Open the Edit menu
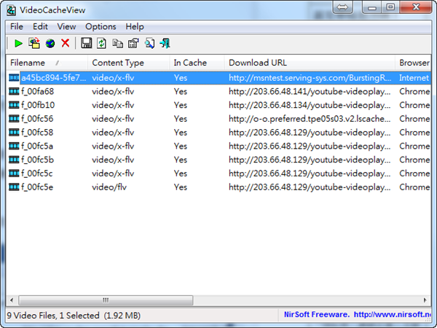 (40, 26)
